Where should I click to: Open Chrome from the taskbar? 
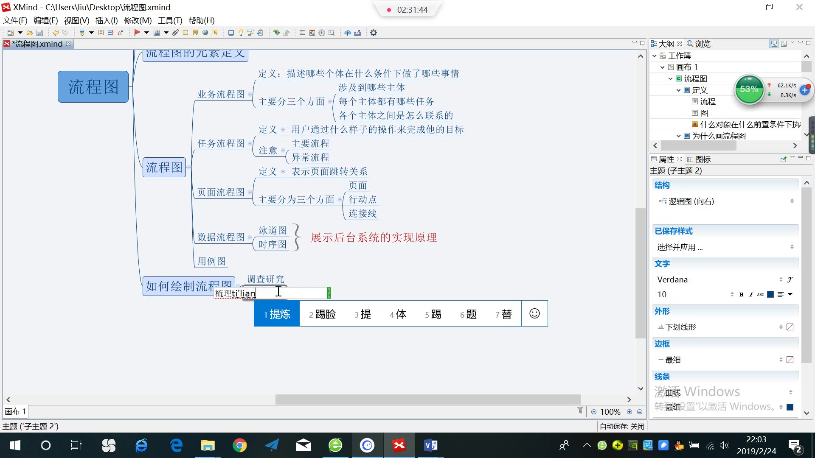pyautogui.click(x=240, y=445)
